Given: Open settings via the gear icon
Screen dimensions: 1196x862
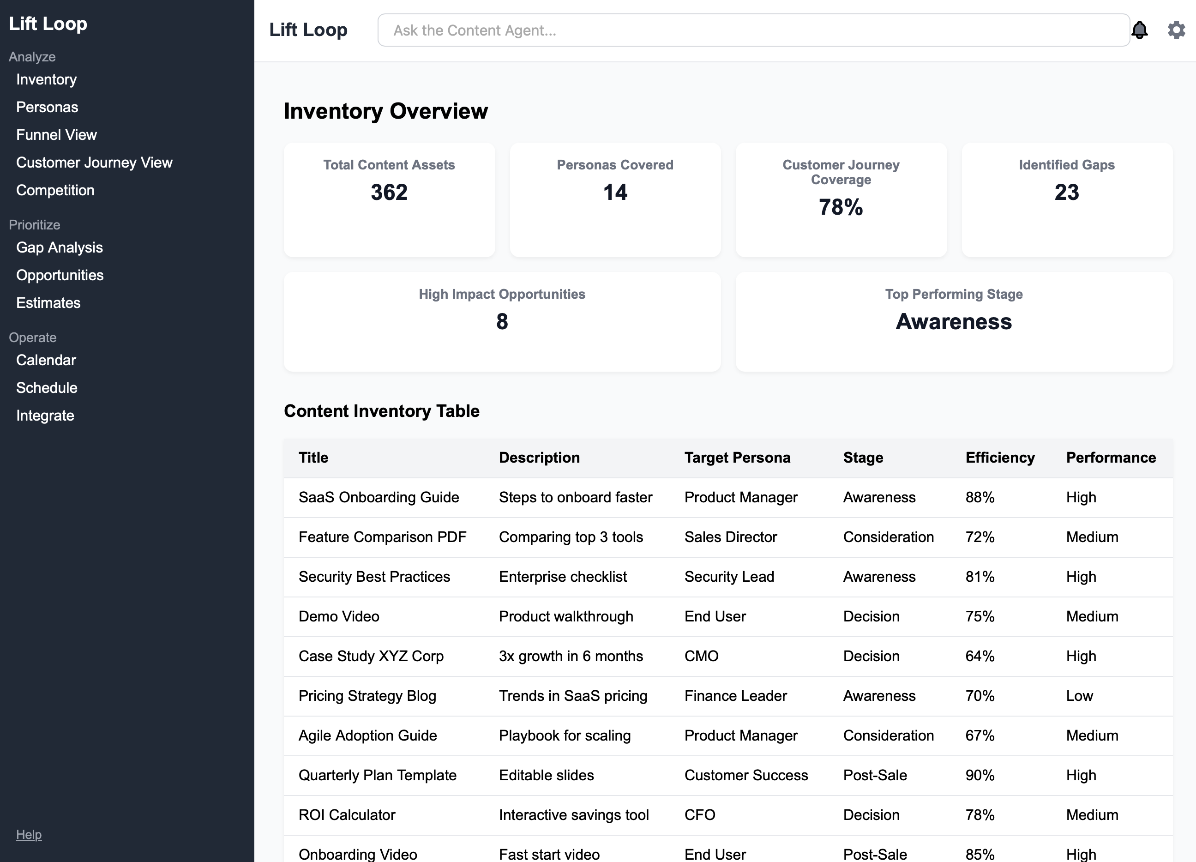Looking at the screenshot, I should (1176, 30).
